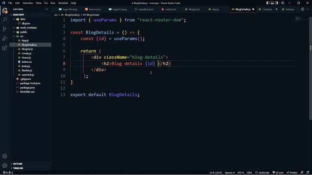312x175 pixels.
Task: Click CRLF end-of-line selector
Action: tap(249, 173)
